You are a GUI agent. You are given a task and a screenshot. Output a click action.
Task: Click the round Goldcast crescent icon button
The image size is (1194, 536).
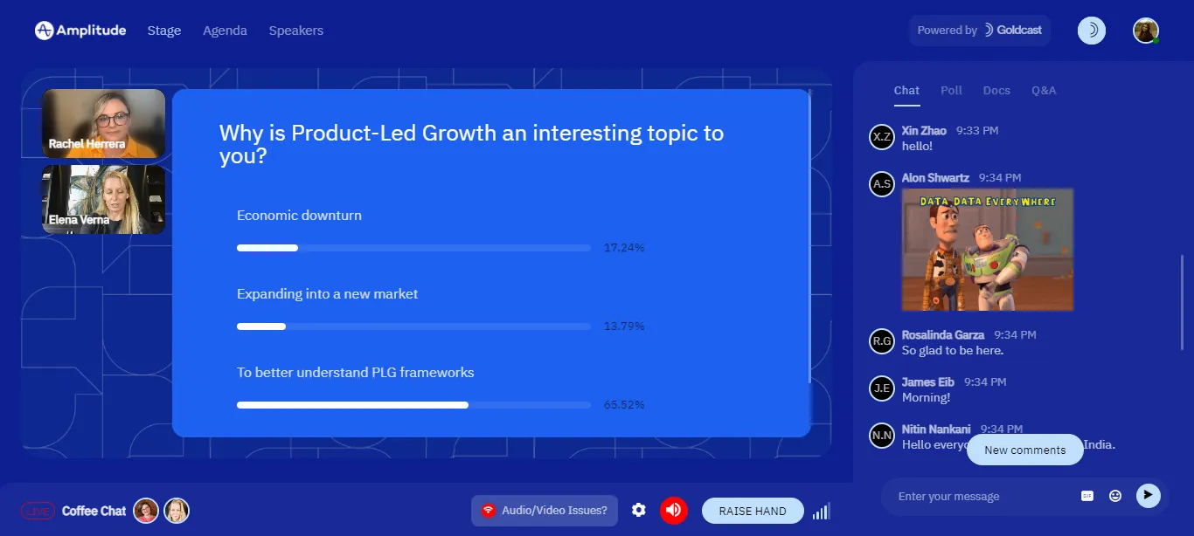tap(1091, 31)
